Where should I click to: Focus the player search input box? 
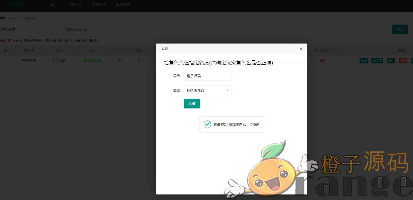pos(101,29)
